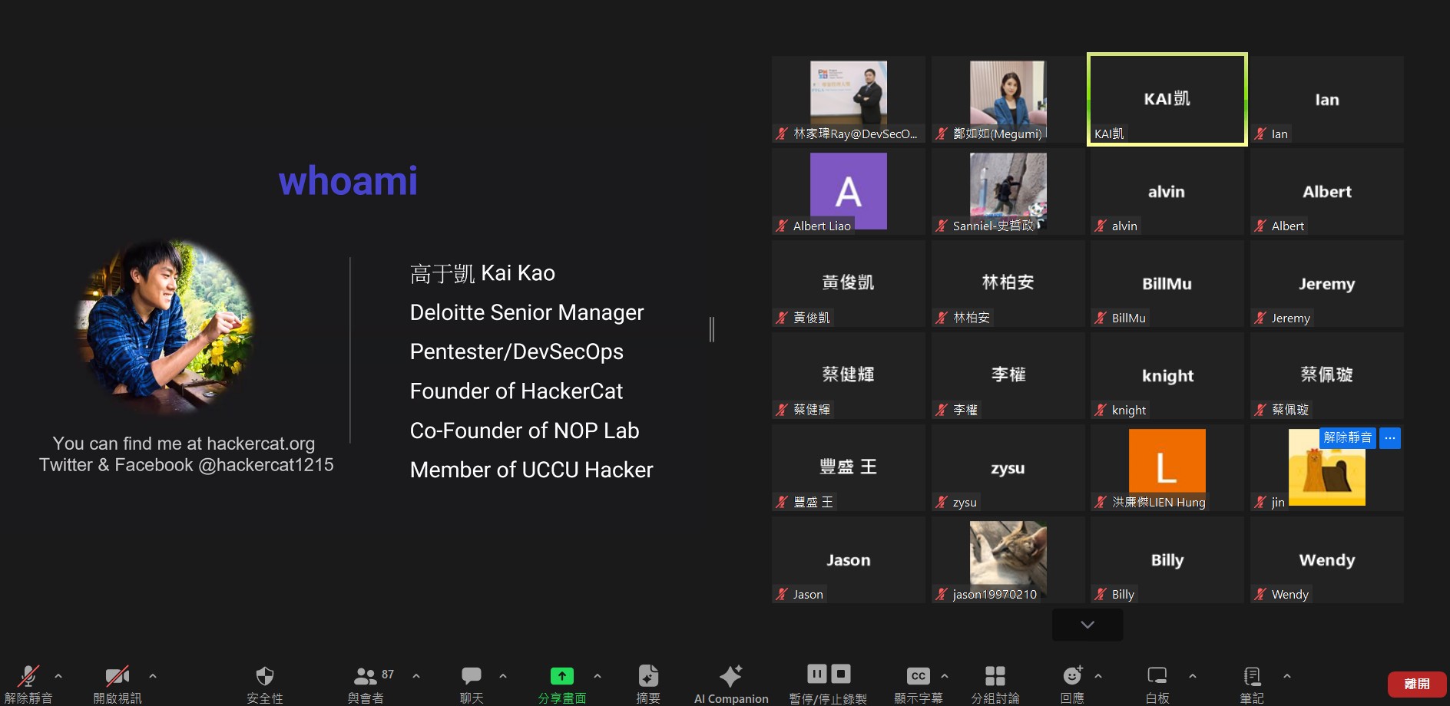Open Breakout Rooms grid icon
Image resolution: width=1450 pixels, height=706 pixels.
pyautogui.click(x=995, y=677)
